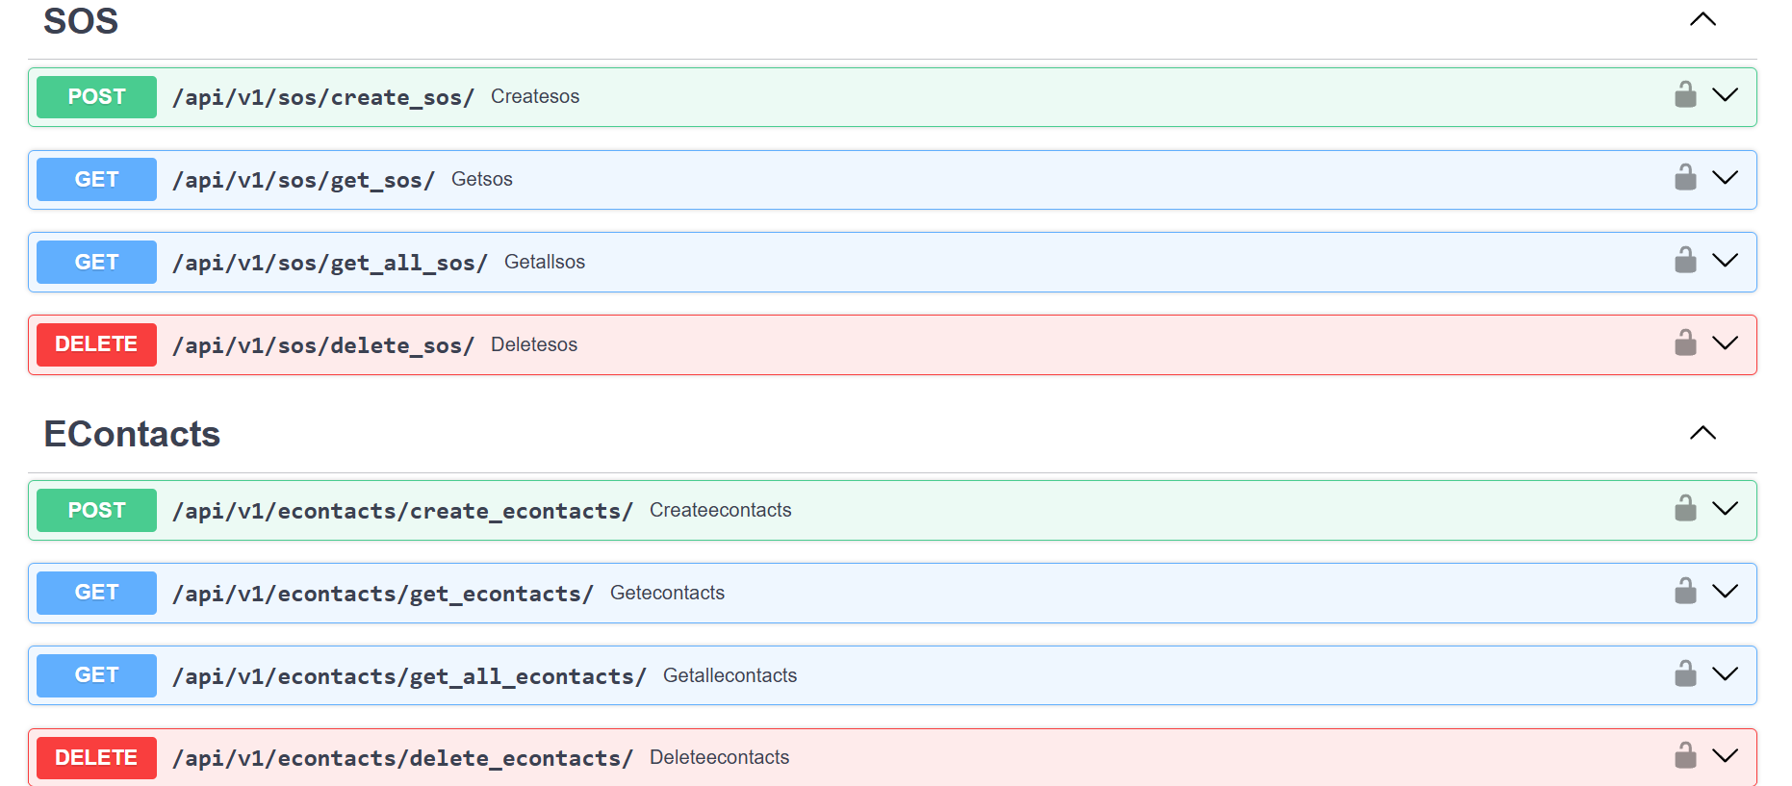Open the /api/v1/econtacts/create_econtacts/ path link
Screen dimensions: 1792x786
click(402, 511)
